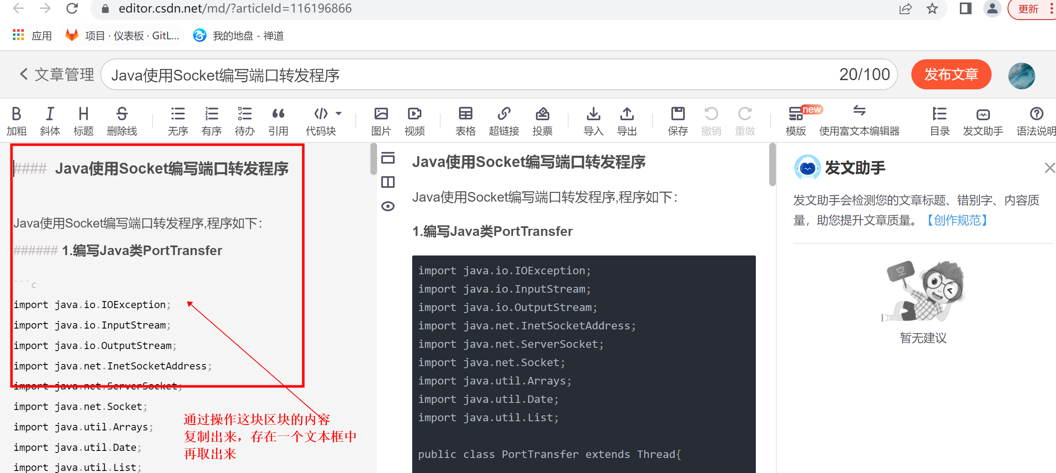Reload the browser page
1056x473 pixels.
click(72, 8)
